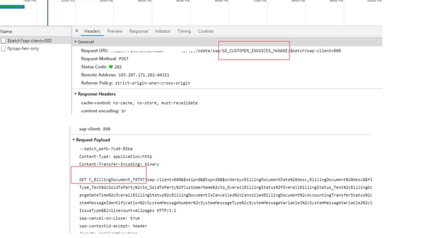Collapse the Response Headers section
The height and width of the screenshot is (238, 423).
76,94
